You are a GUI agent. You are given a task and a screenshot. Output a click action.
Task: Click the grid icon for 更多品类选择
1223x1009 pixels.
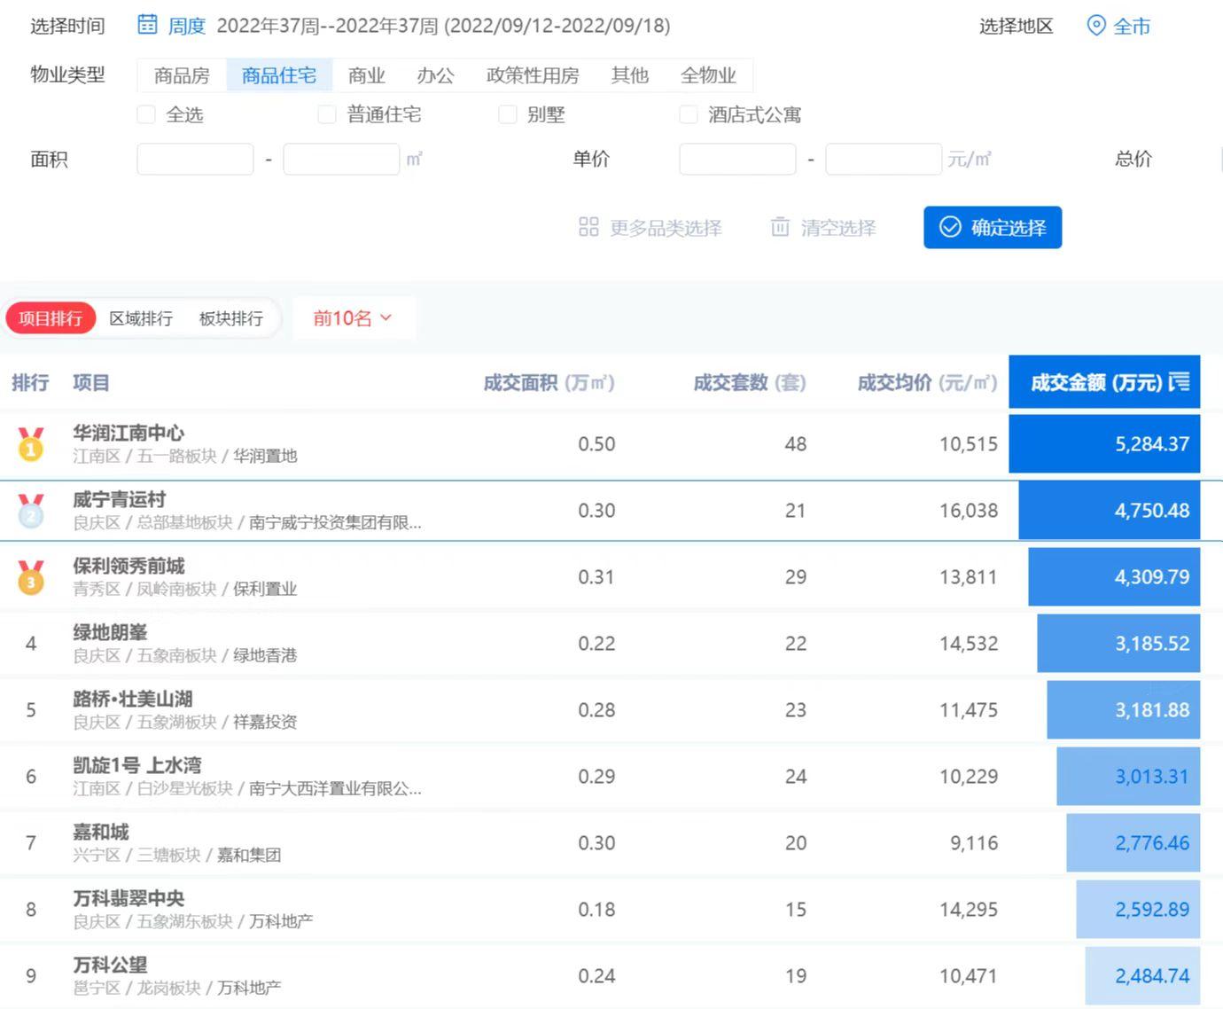(588, 227)
